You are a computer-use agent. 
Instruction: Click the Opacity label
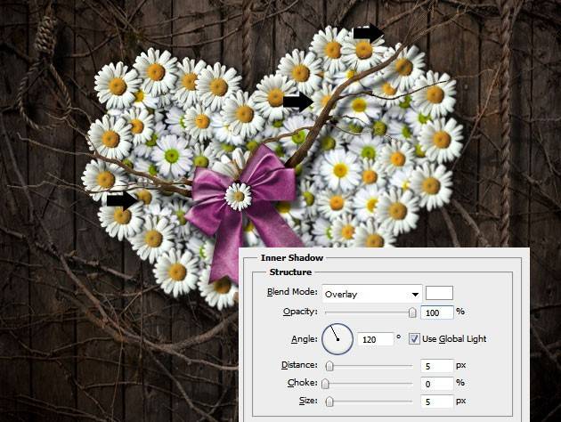[300, 312]
